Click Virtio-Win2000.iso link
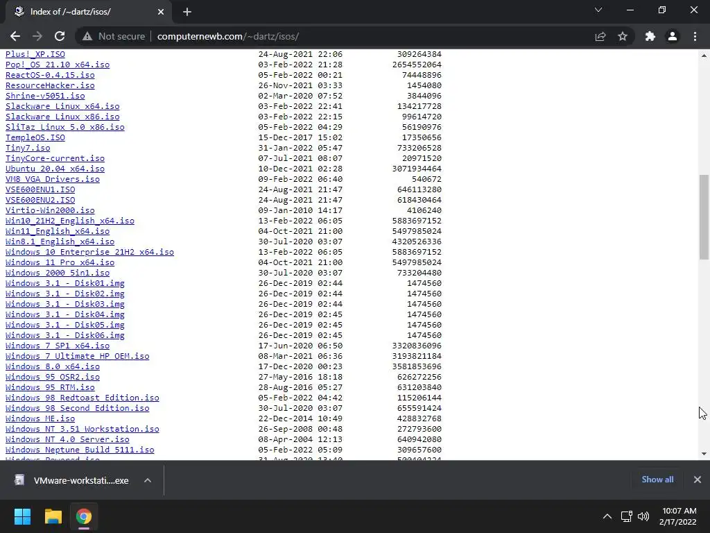The image size is (710, 533). click(50, 210)
